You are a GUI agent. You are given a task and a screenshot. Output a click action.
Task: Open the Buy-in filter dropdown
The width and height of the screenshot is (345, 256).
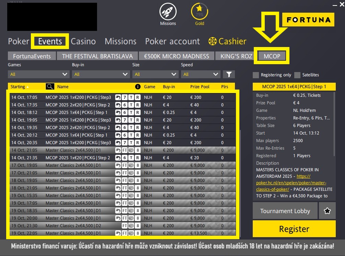coord(100,74)
